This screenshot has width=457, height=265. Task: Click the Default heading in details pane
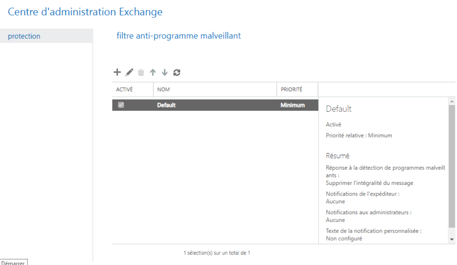tap(339, 109)
